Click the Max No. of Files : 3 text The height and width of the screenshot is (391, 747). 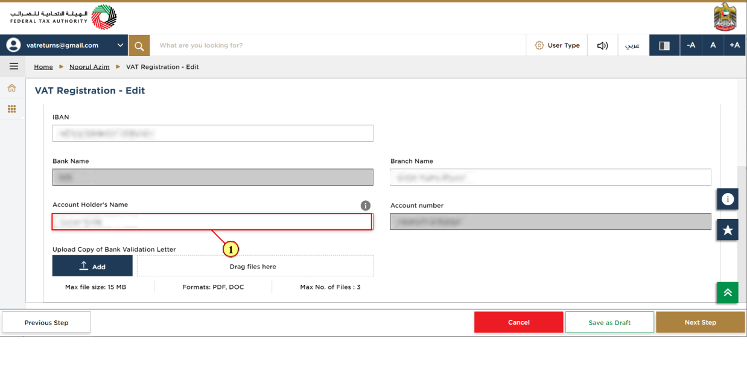[x=330, y=287]
